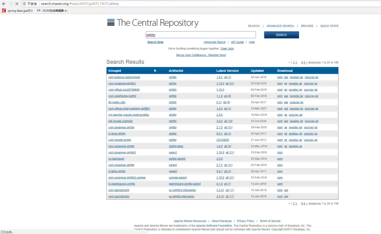Open pz-okhttp3-interceptor artifact link
The image size is (381, 234).
(182, 190)
